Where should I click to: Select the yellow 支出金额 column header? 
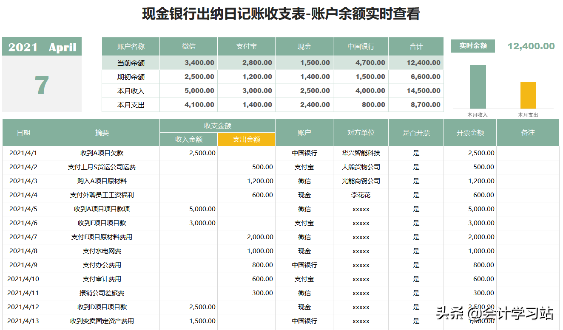(246, 139)
